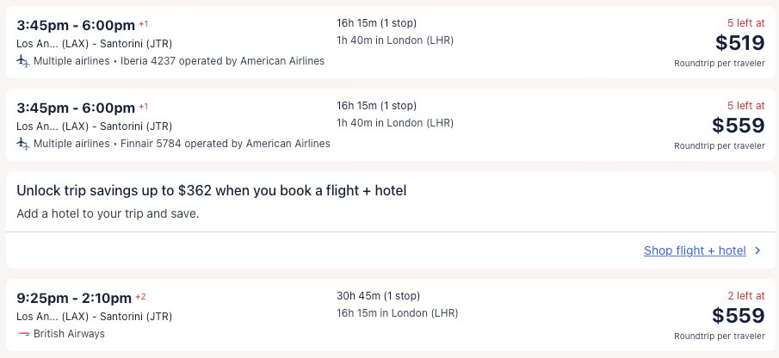This screenshot has width=779, height=358.
Task: Click the British Airways logo icon
Action: coord(23,333)
